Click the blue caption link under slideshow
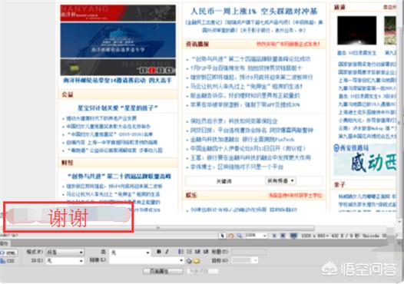Viewport: 404px width, 284px height. click(118, 81)
